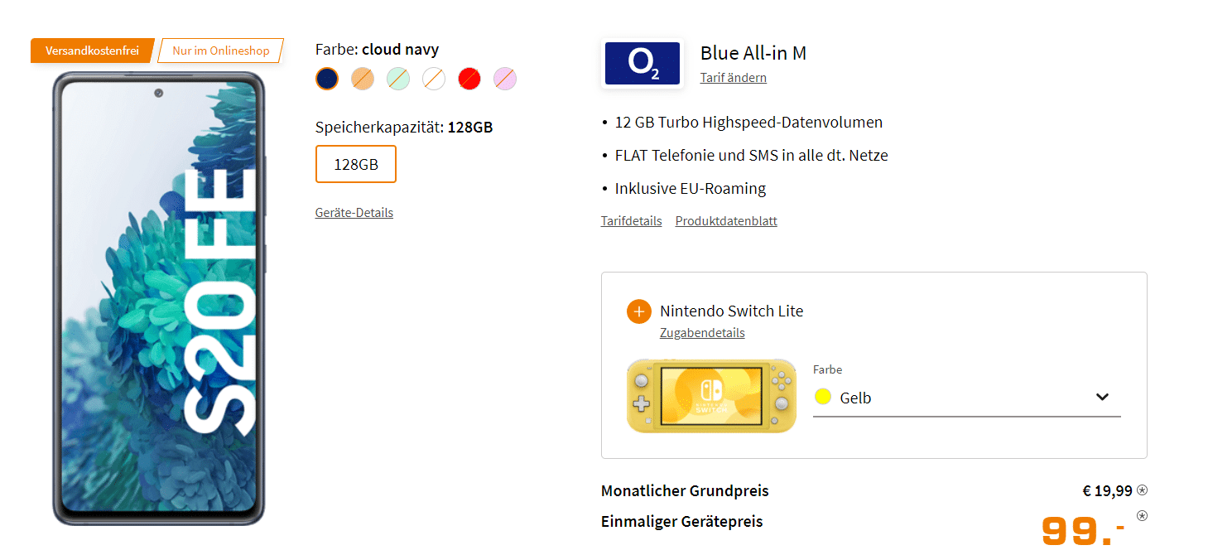Click the Tarif ändern link
The height and width of the screenshot is (550, 1208).
click(734, 78)
